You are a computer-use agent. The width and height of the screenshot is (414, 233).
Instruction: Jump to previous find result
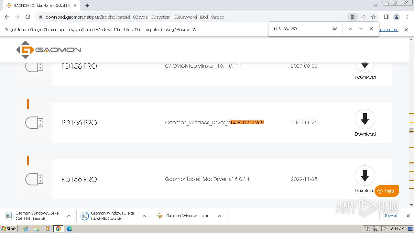point(350,29)
